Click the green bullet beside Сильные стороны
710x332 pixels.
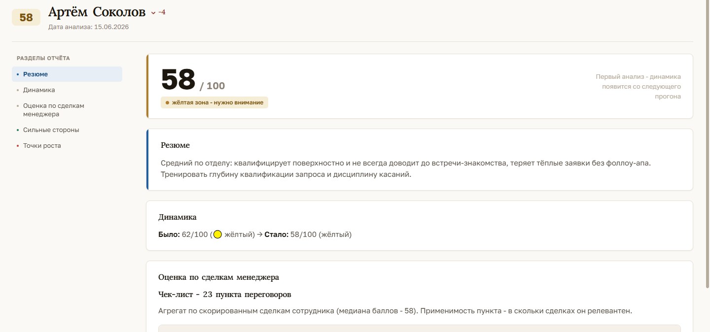pyautogui.click(x=18, y=130)
